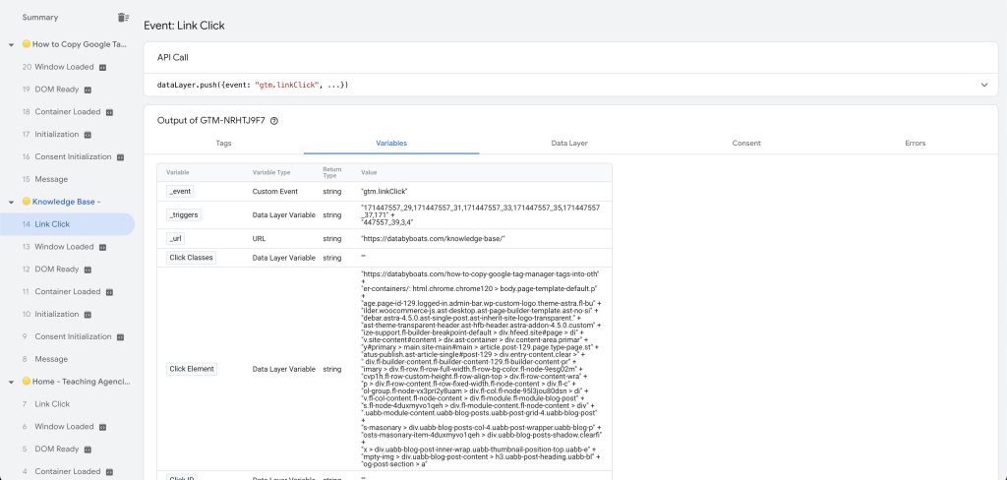This screenshot has height=480, width=1007.
Task: Open help icon next to GTM-NRHTJ9F7 output
Action: [x=274, y=120]
